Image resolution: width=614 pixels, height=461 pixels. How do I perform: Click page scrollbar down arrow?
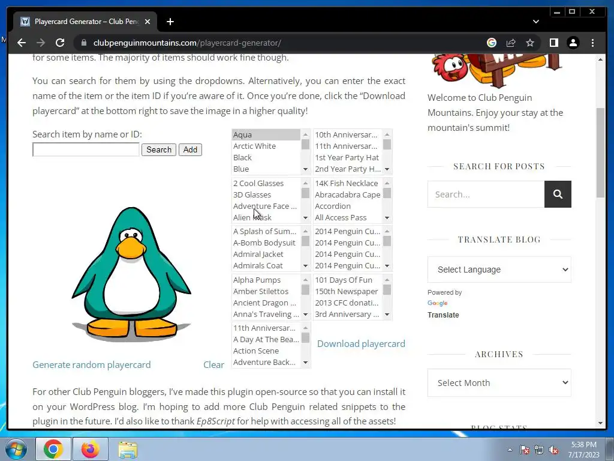pyautogui.click(x=600, y=423)
